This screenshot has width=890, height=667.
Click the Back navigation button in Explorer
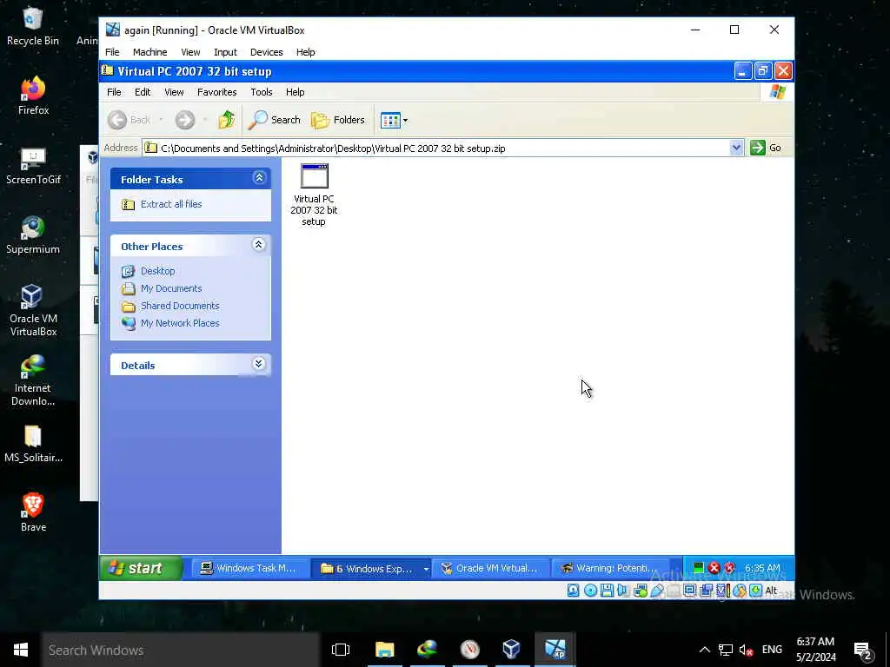129,120
